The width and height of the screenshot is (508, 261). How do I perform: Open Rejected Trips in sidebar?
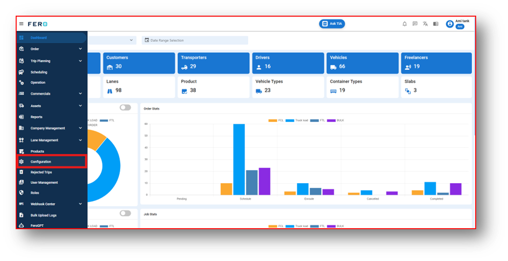[x=51, y=172]
